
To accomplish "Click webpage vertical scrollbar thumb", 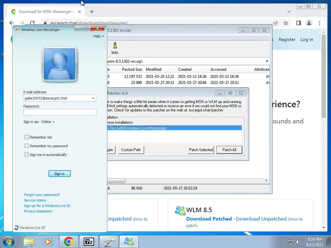I will (324, 76).
